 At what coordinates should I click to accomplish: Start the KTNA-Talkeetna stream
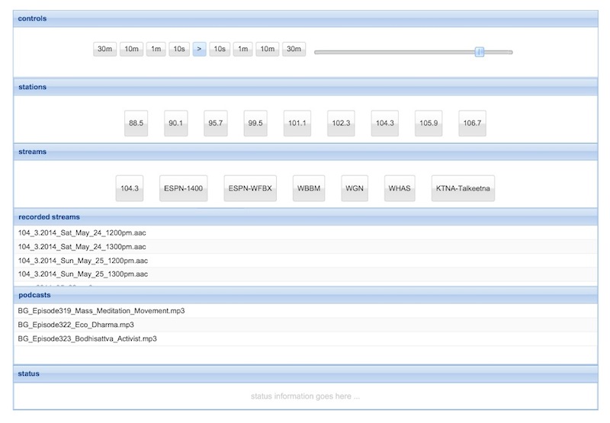pyautogui.click(x=463, y=188)
